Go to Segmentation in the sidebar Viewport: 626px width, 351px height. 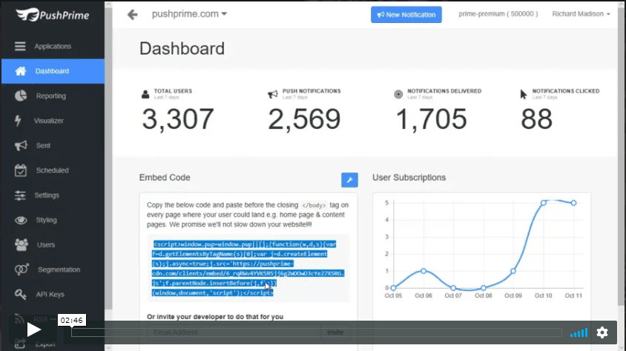coord(59,270)
